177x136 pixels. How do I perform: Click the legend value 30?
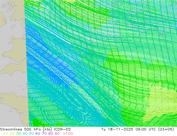pyautogui.click(x=18, y=134)
